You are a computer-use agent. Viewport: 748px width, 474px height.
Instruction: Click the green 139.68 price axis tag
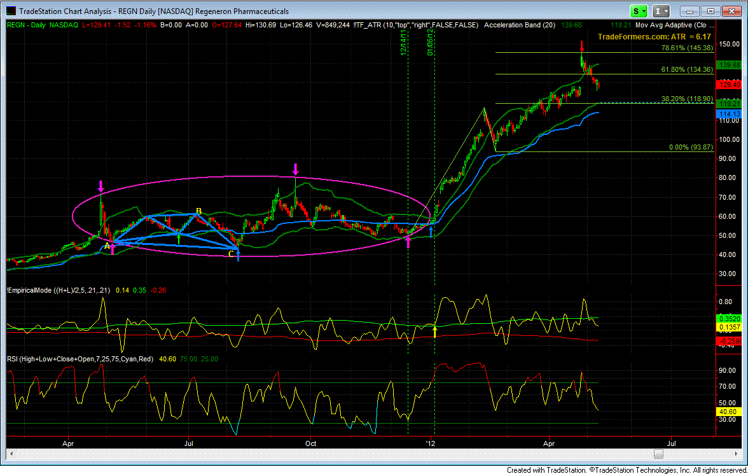point(730,65)
